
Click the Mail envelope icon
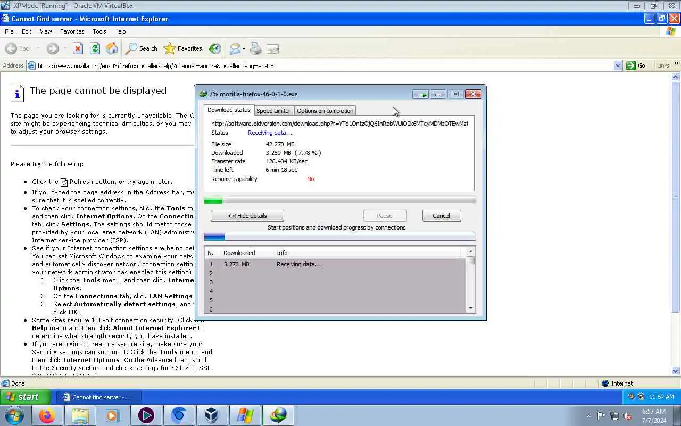click(x=235, y=48)
